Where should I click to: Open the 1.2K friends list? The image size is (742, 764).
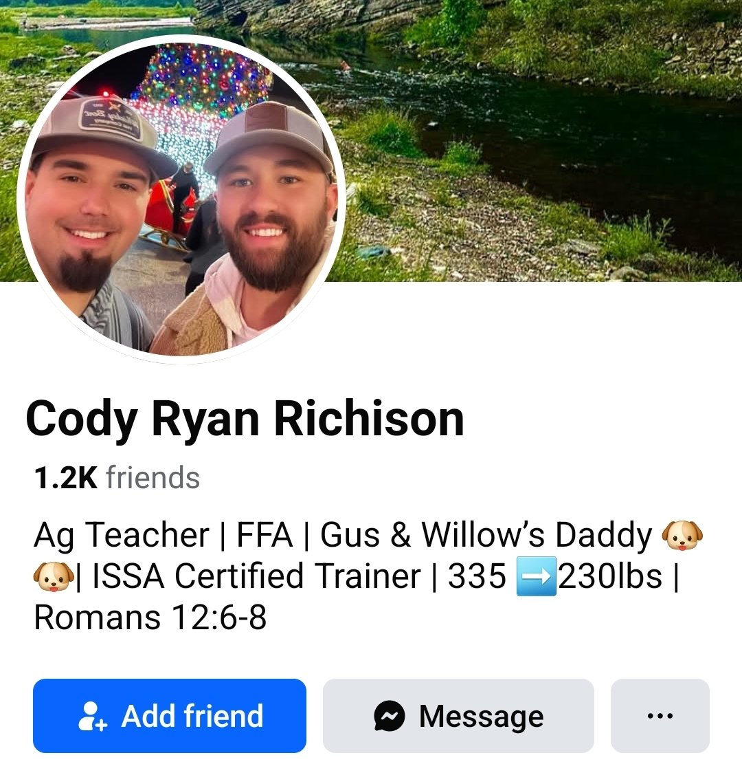pos(117,477)
